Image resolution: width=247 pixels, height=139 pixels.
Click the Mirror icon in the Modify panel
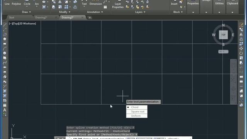pos(60,2)
